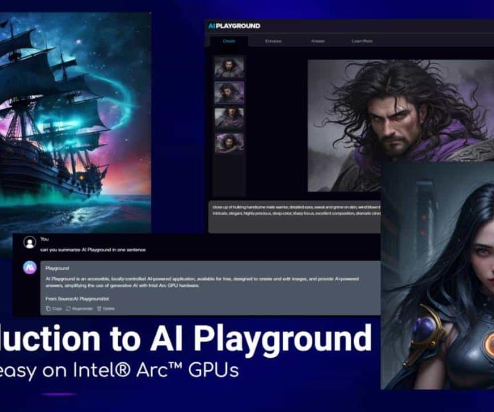This screenshot has height=412, width=494.
Task: Switch to the Create tab
Action: click(229, 41)
